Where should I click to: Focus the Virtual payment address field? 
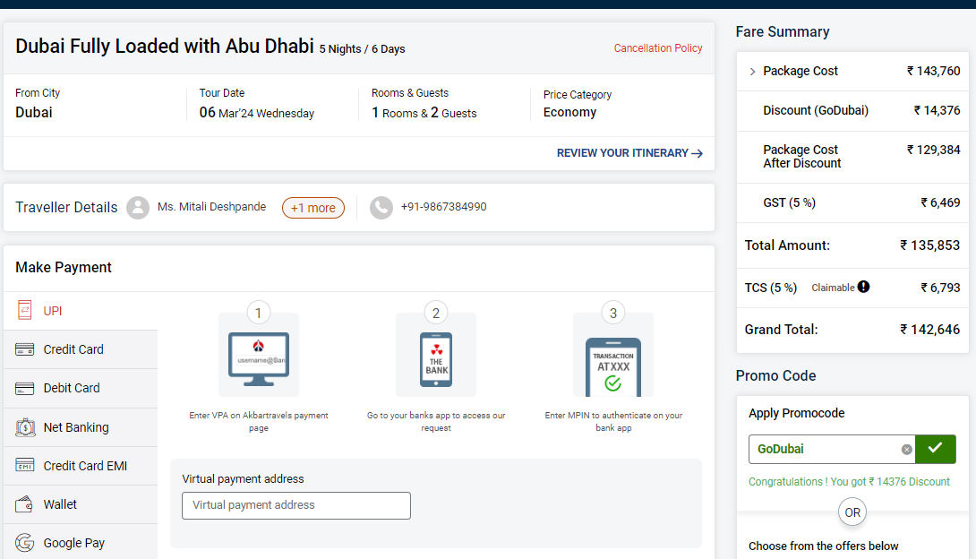296,505
